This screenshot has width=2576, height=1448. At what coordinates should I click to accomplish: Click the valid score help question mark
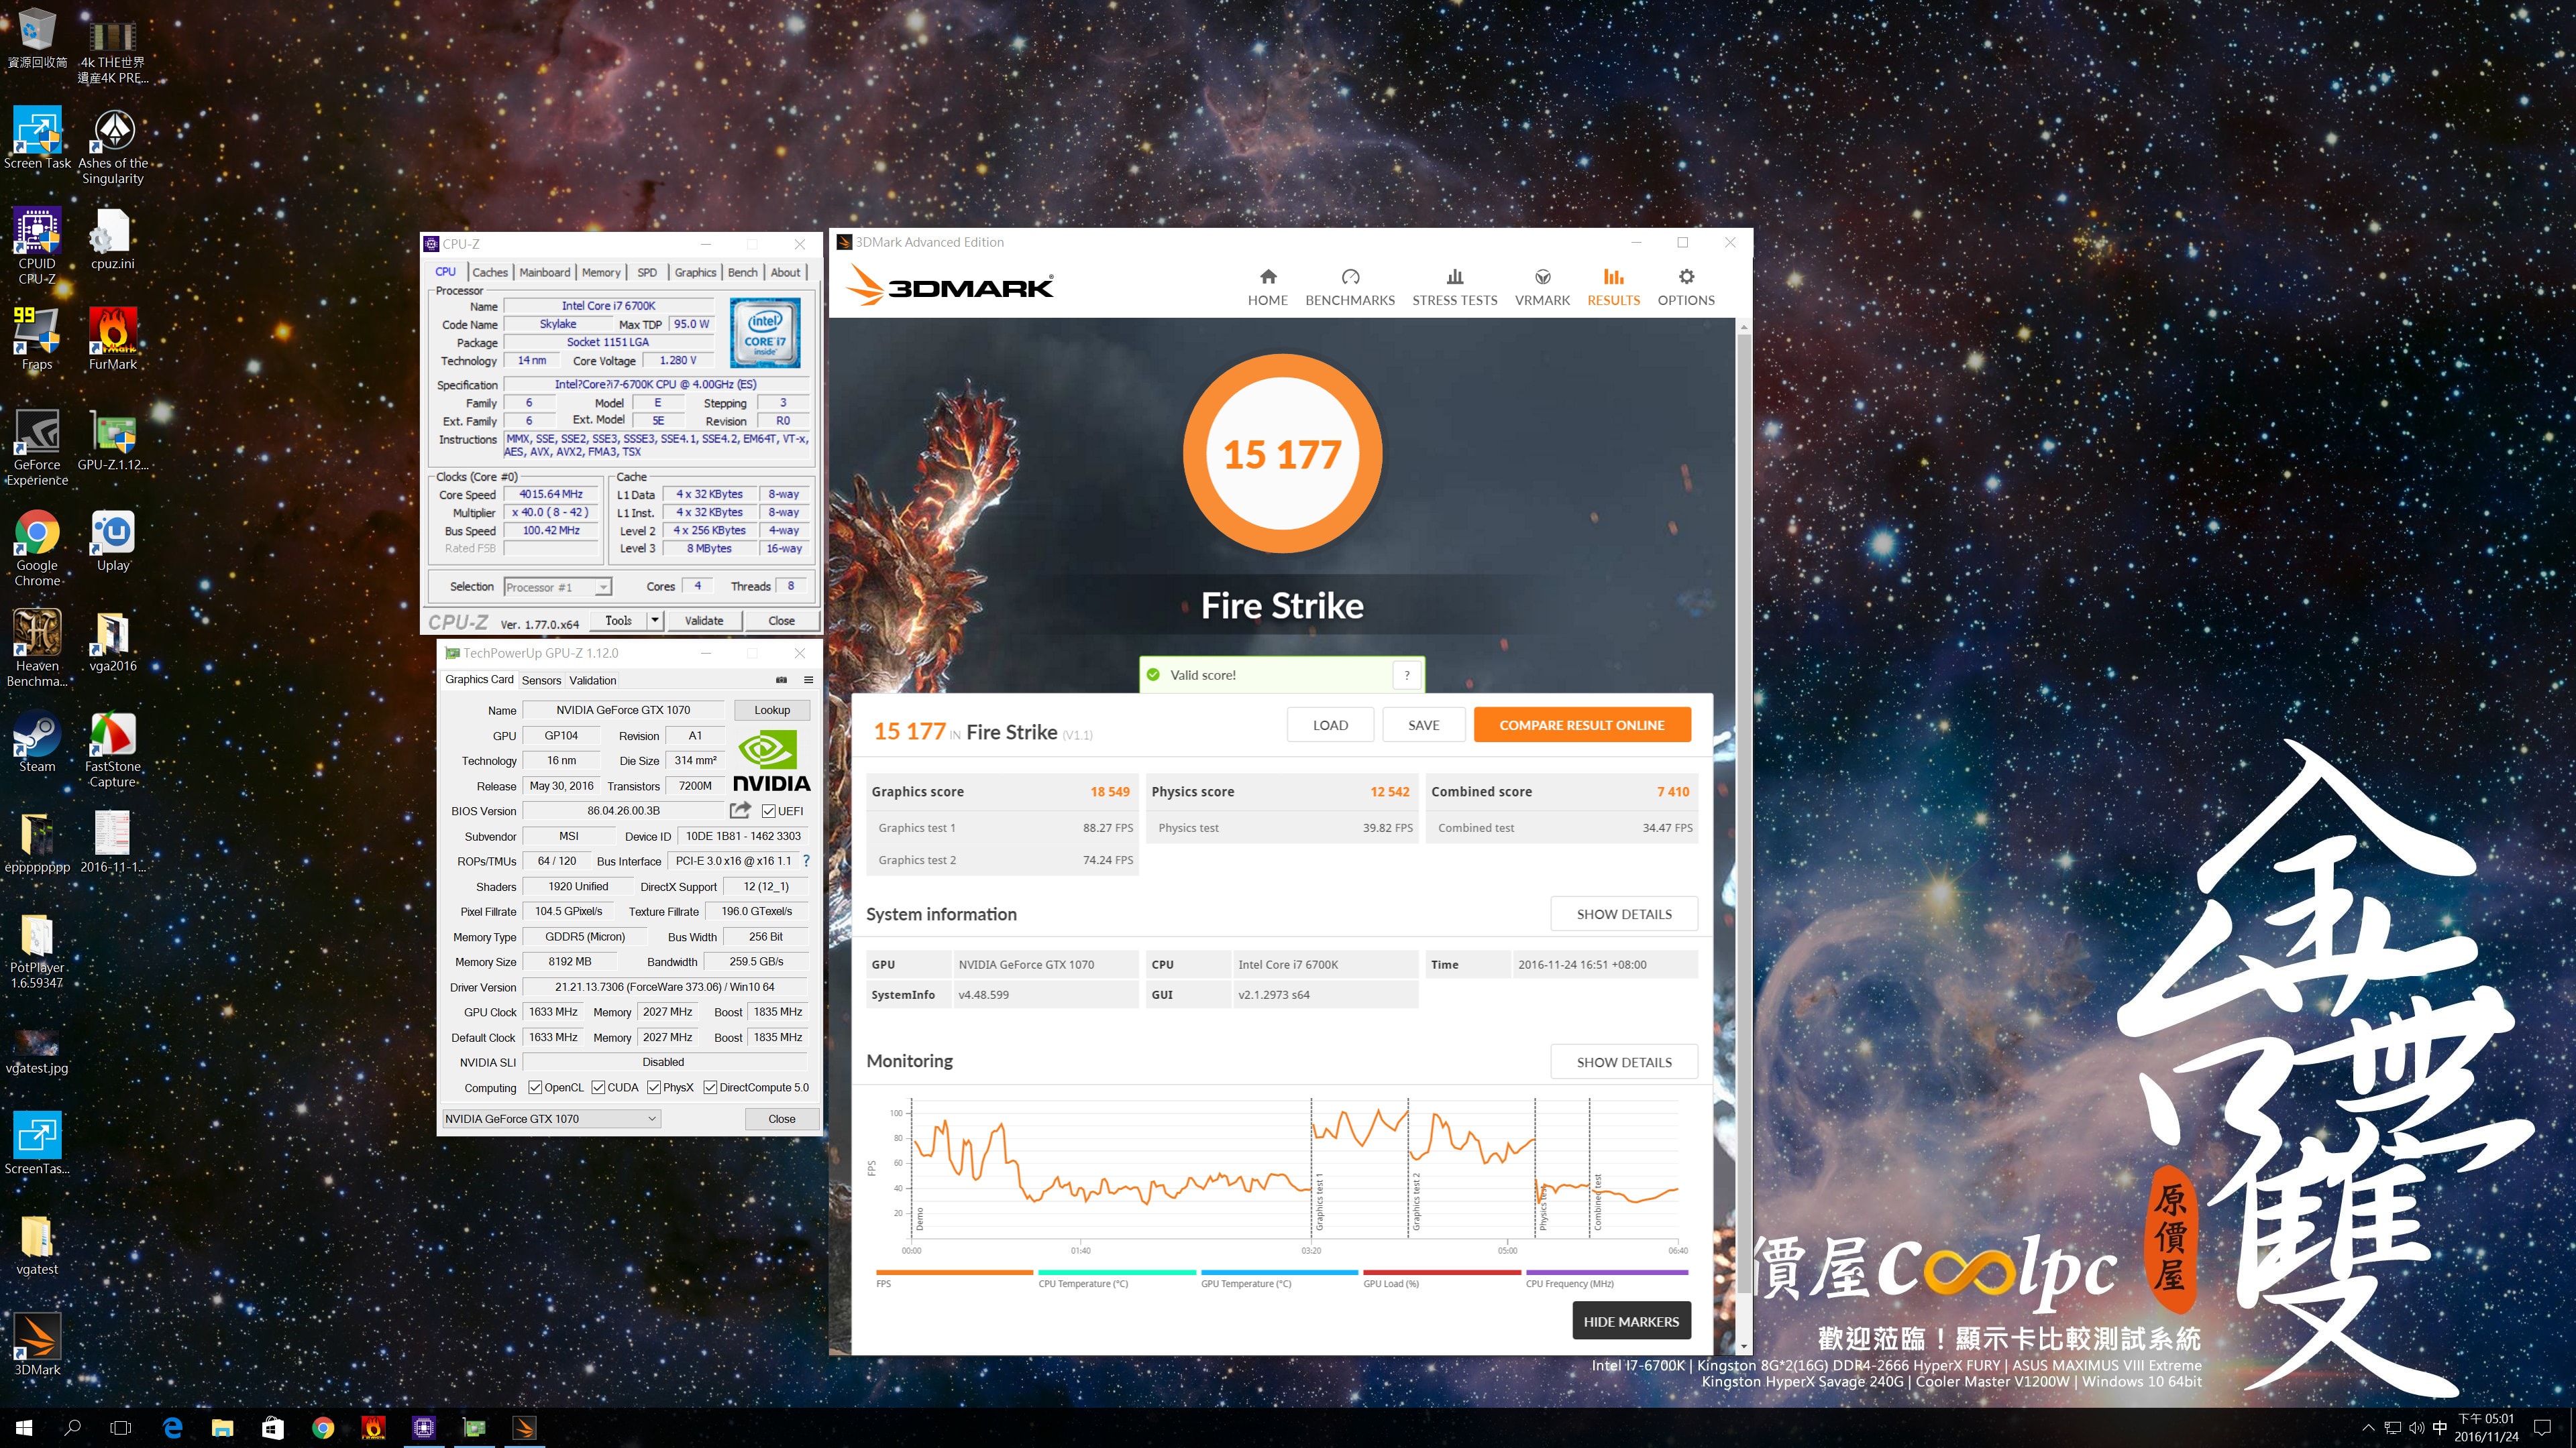[x=1406, y=674]
